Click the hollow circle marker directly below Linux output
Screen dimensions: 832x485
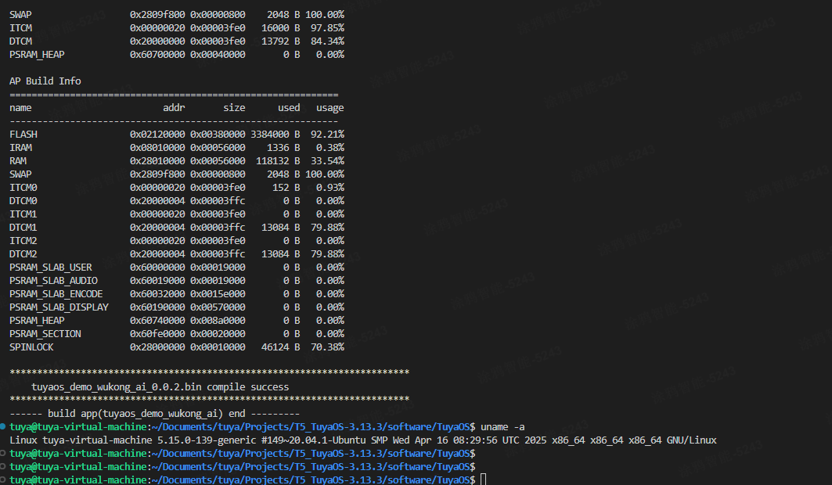[x=4, y=453]
